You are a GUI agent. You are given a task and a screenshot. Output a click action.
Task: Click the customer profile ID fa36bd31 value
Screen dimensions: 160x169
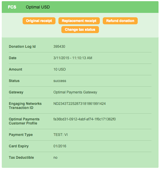tap(85, 119)
